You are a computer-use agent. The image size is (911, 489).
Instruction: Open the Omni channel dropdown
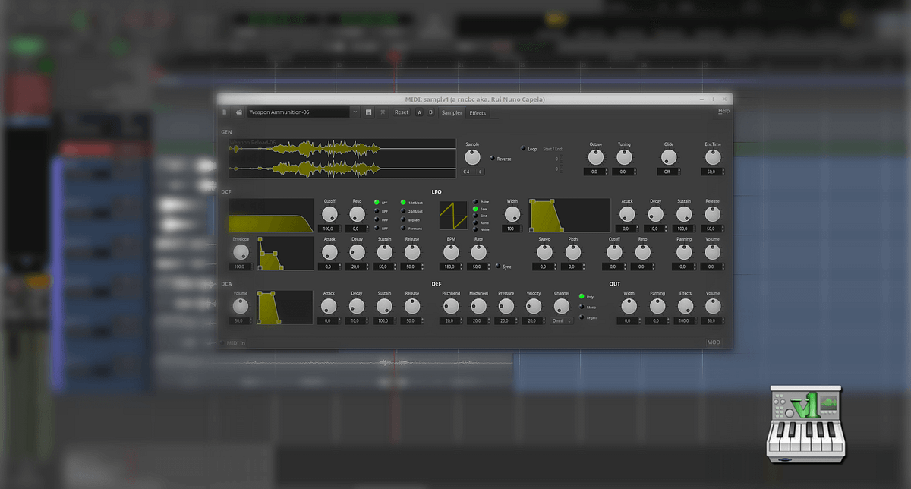coord(561,321)
